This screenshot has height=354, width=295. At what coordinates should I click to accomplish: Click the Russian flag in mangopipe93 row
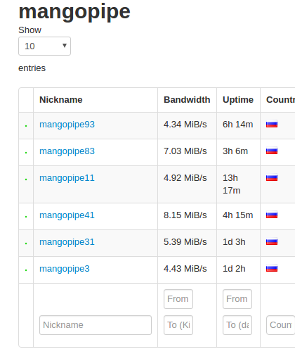(272, 124)
